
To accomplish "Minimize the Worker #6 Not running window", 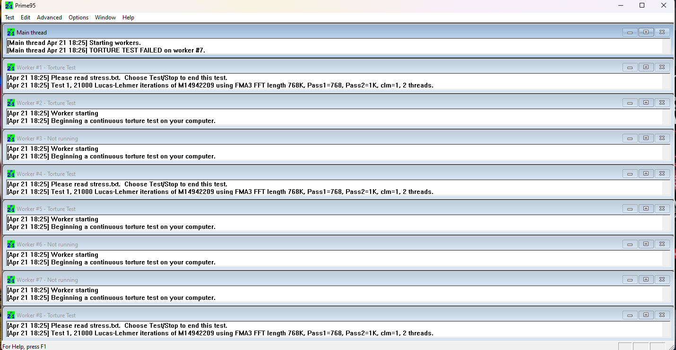I will tap(630, 244).
